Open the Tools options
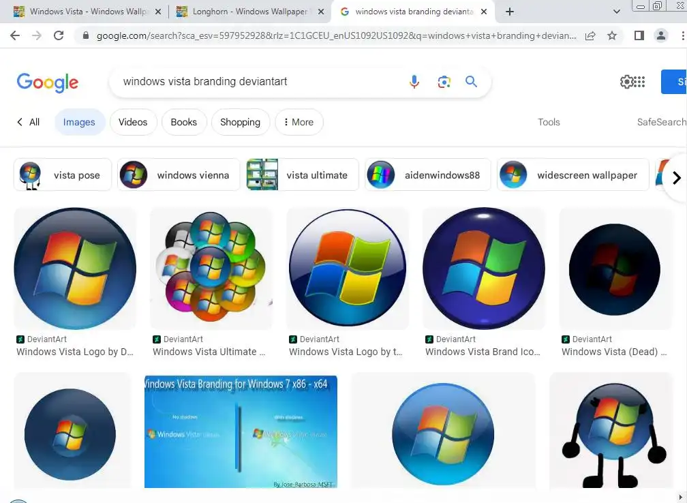The height and width of the screenshot is (503, 687). (x=549, y=122)
